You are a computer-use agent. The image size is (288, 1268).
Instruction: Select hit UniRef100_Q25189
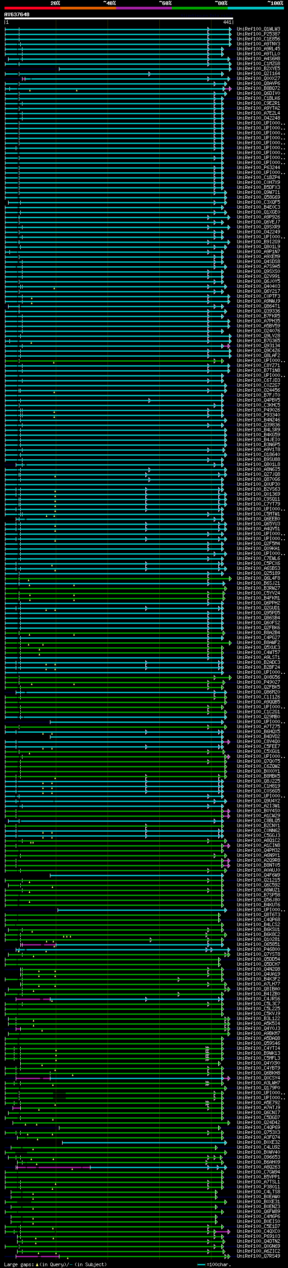point(258,574)
